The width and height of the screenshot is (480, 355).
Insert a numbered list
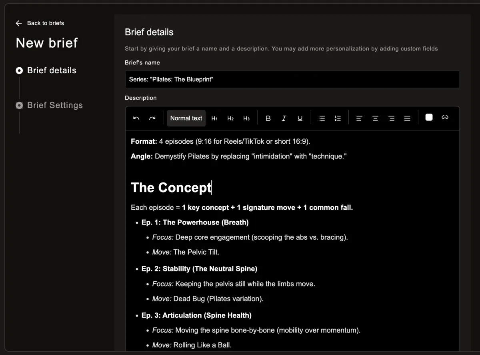(338, 118)
